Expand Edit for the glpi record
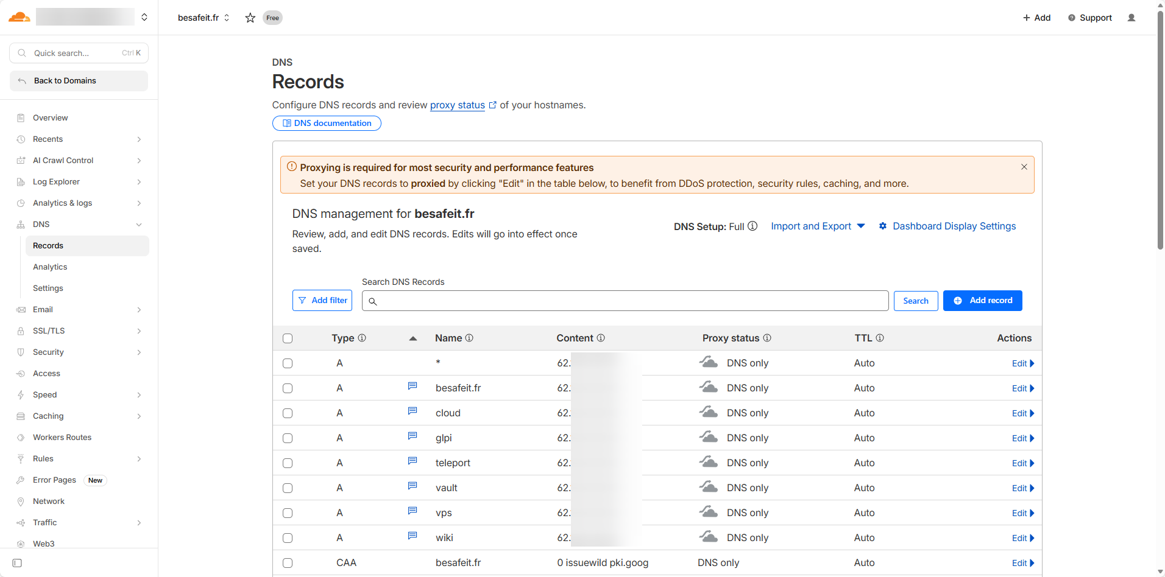Screen dimensions: 1165x577 tap(1023, 438)
